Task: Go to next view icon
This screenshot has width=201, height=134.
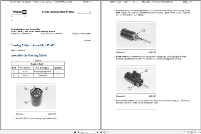Action: (x=108, y=132)
